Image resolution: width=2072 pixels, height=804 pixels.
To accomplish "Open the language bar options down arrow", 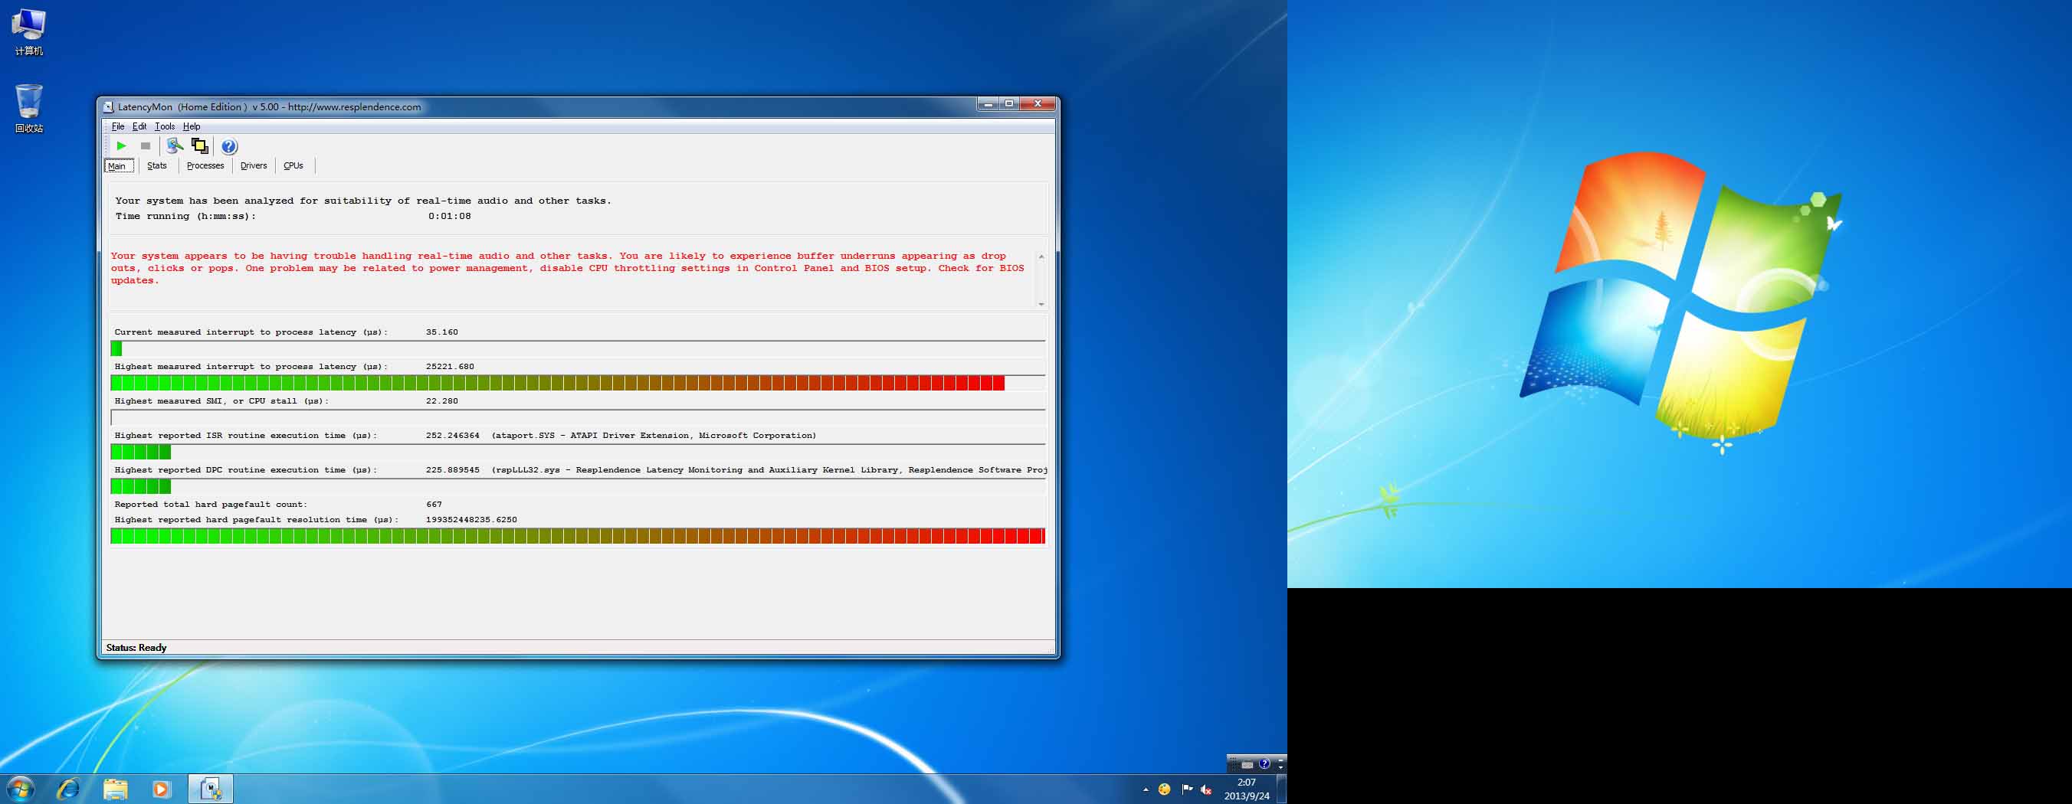I will tap(1280, 768).
